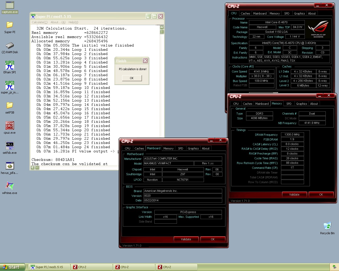Open Calculate(C) menu in Super PI
The height and width of the screenshot is (271, 339).
click(40, 22)
